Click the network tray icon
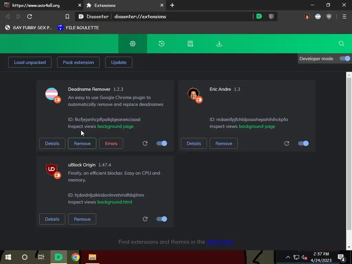This screenshot has width=352, height=264. pyautogui.click(x=296, y=257)
